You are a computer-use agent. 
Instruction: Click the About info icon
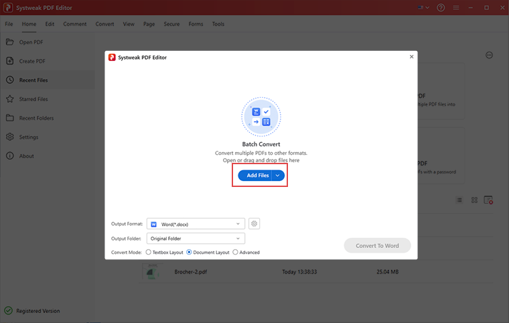pyautogui.click(x=10, y=156)
